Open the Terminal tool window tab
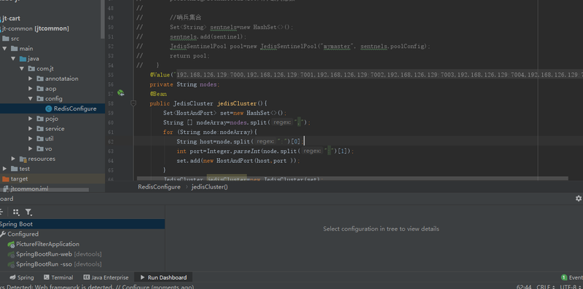583x289 pixels. coord(58,277)
